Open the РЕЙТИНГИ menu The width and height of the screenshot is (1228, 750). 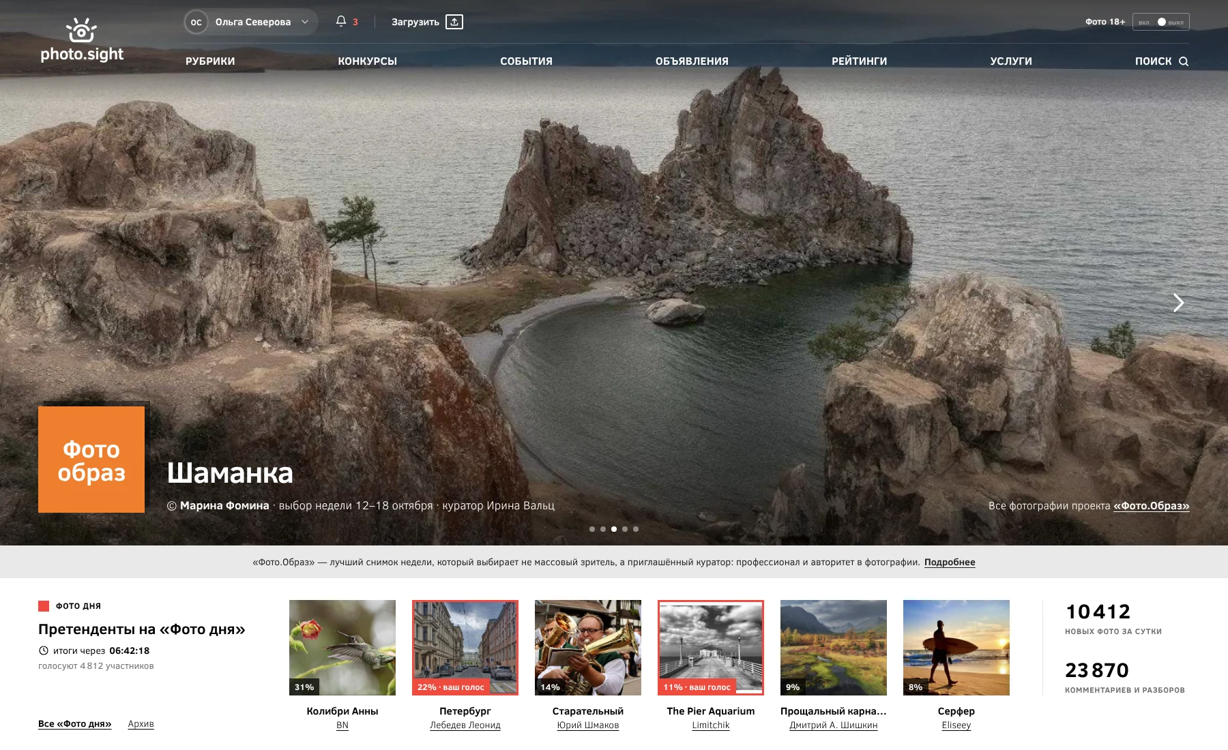[x=860, y=61]
